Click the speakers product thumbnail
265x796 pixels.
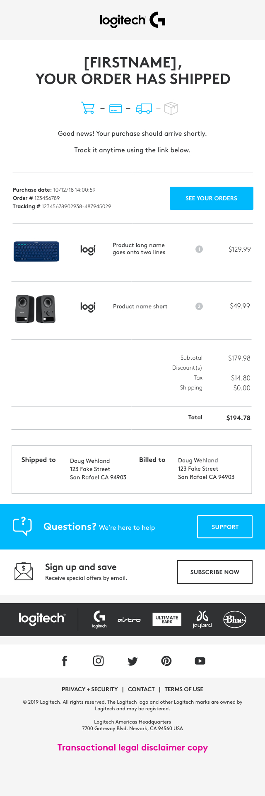point(35,309)
